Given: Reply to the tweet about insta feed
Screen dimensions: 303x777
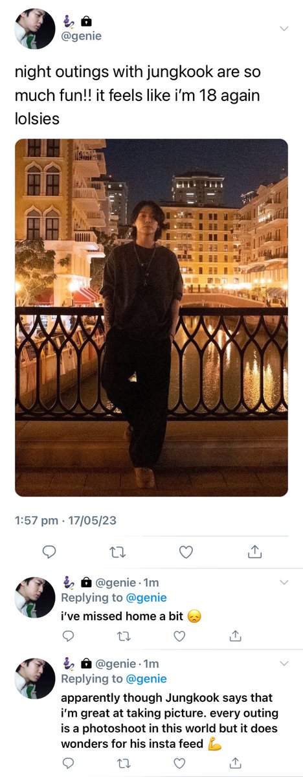Looking at the screenshot, I should tap(68, 763).
